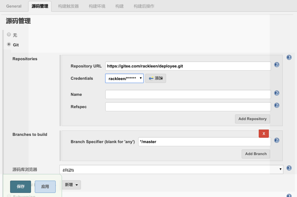Open help icon beside Refspec field
This screenshot has height=197, width=297.
276,105
